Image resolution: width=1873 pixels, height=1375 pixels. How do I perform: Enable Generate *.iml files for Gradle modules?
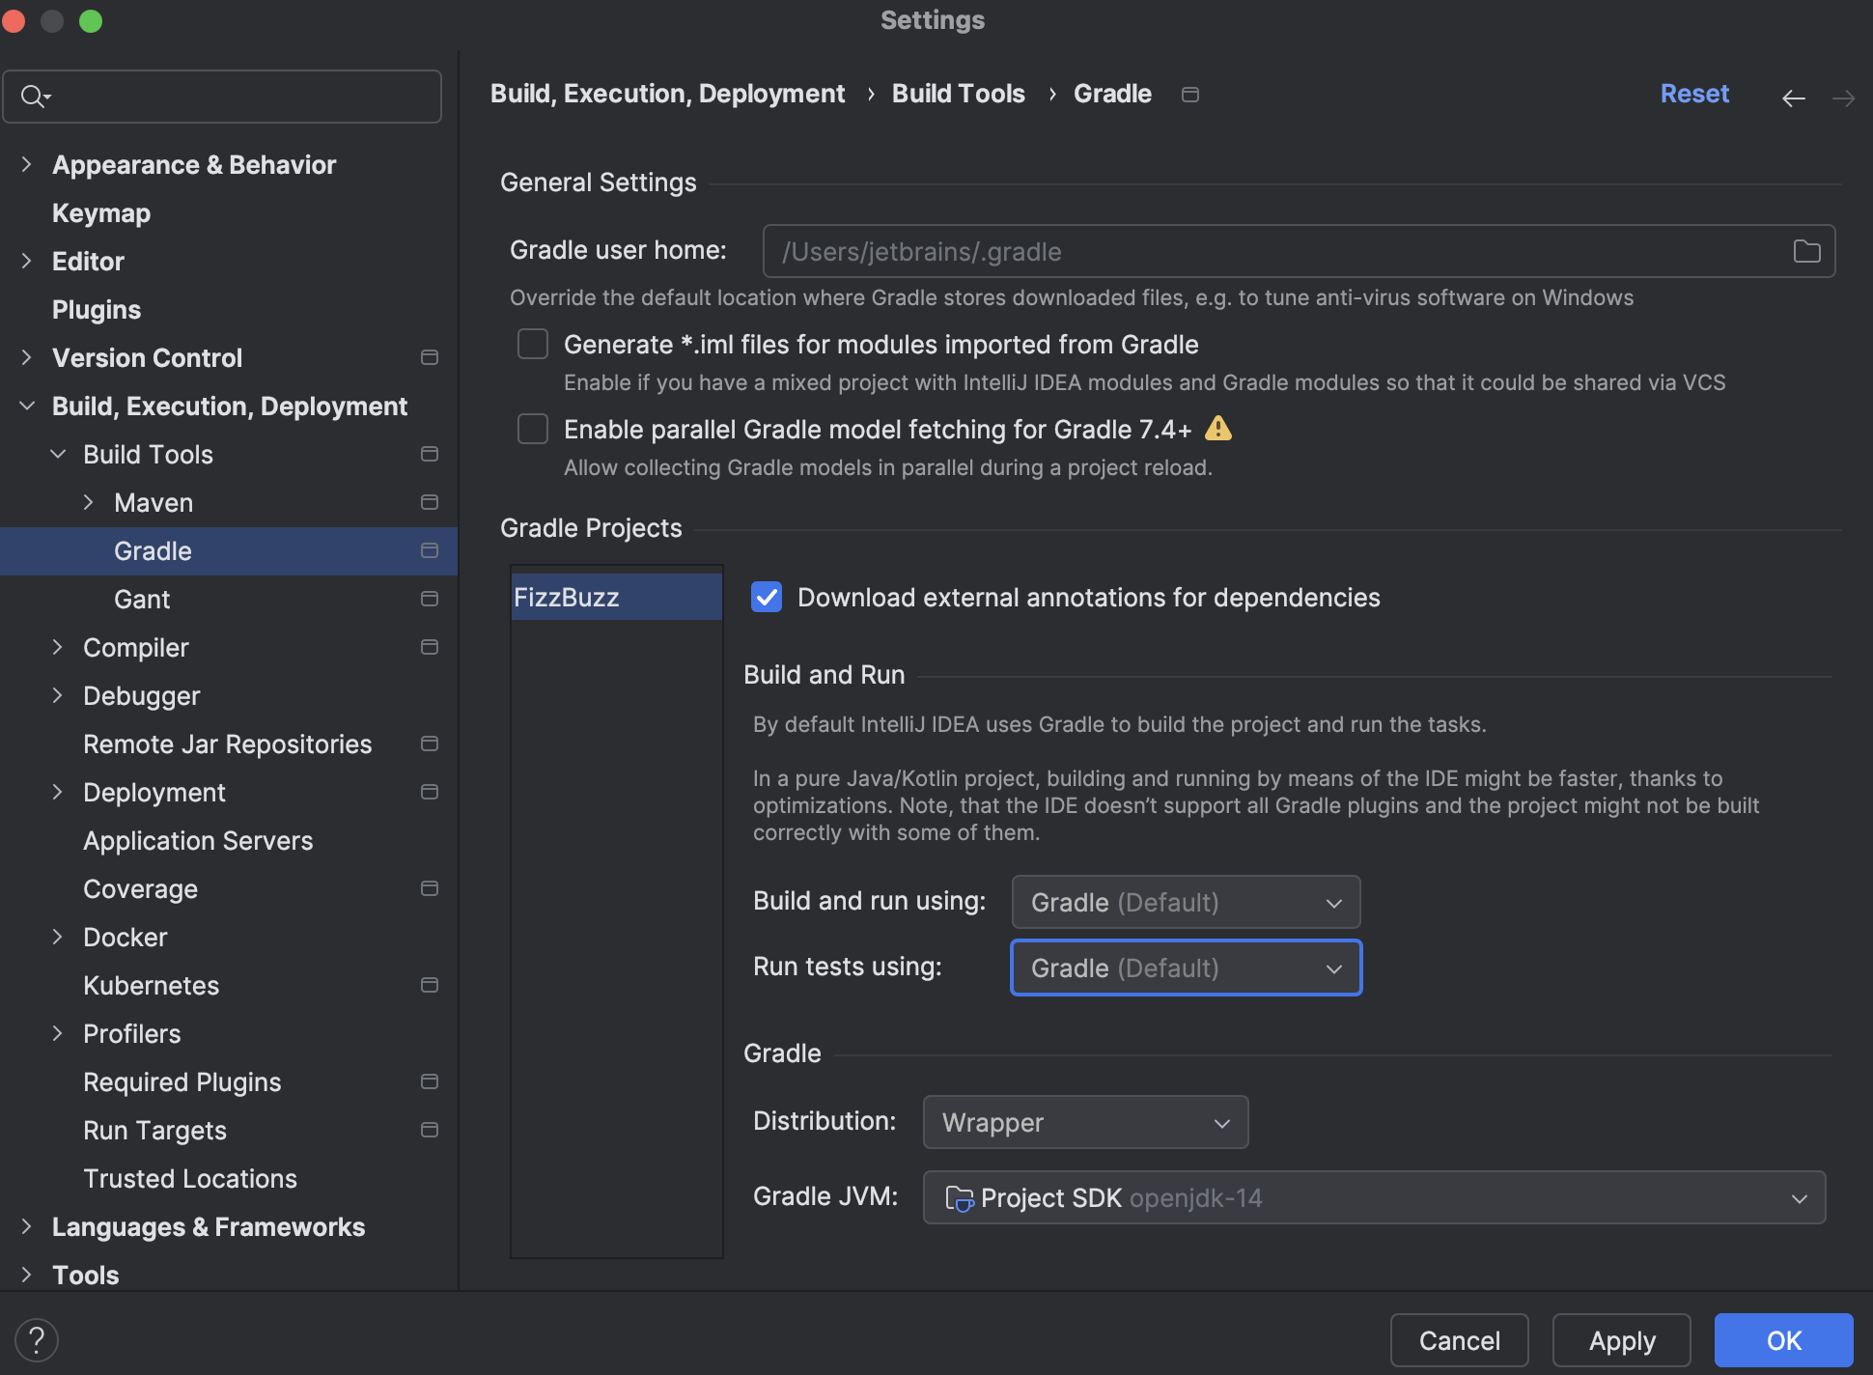(x=532, y=344)
